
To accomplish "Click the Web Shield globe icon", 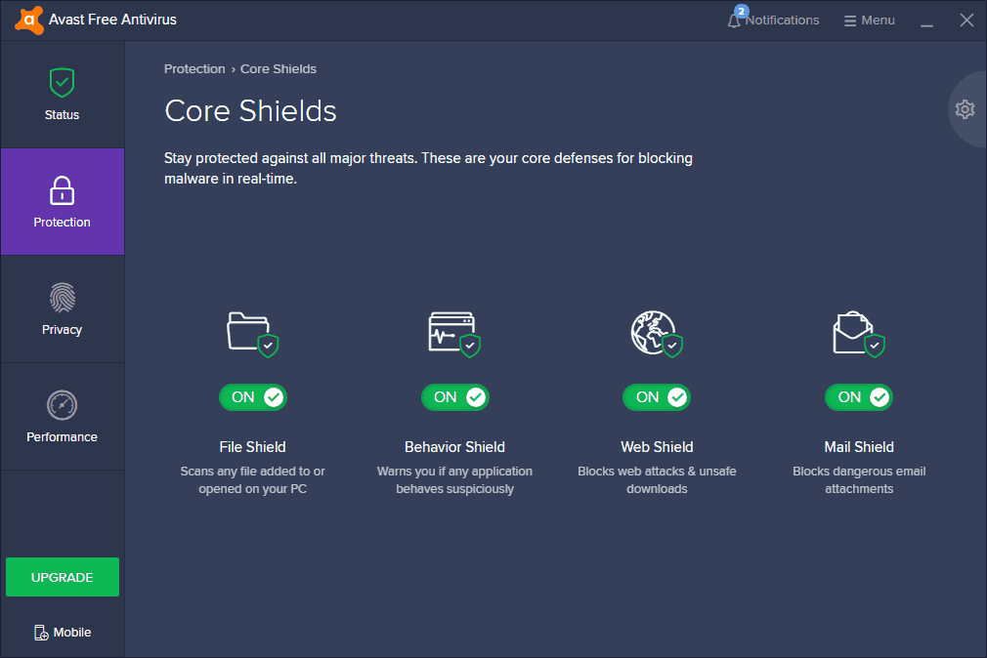I will click(657, 332).
